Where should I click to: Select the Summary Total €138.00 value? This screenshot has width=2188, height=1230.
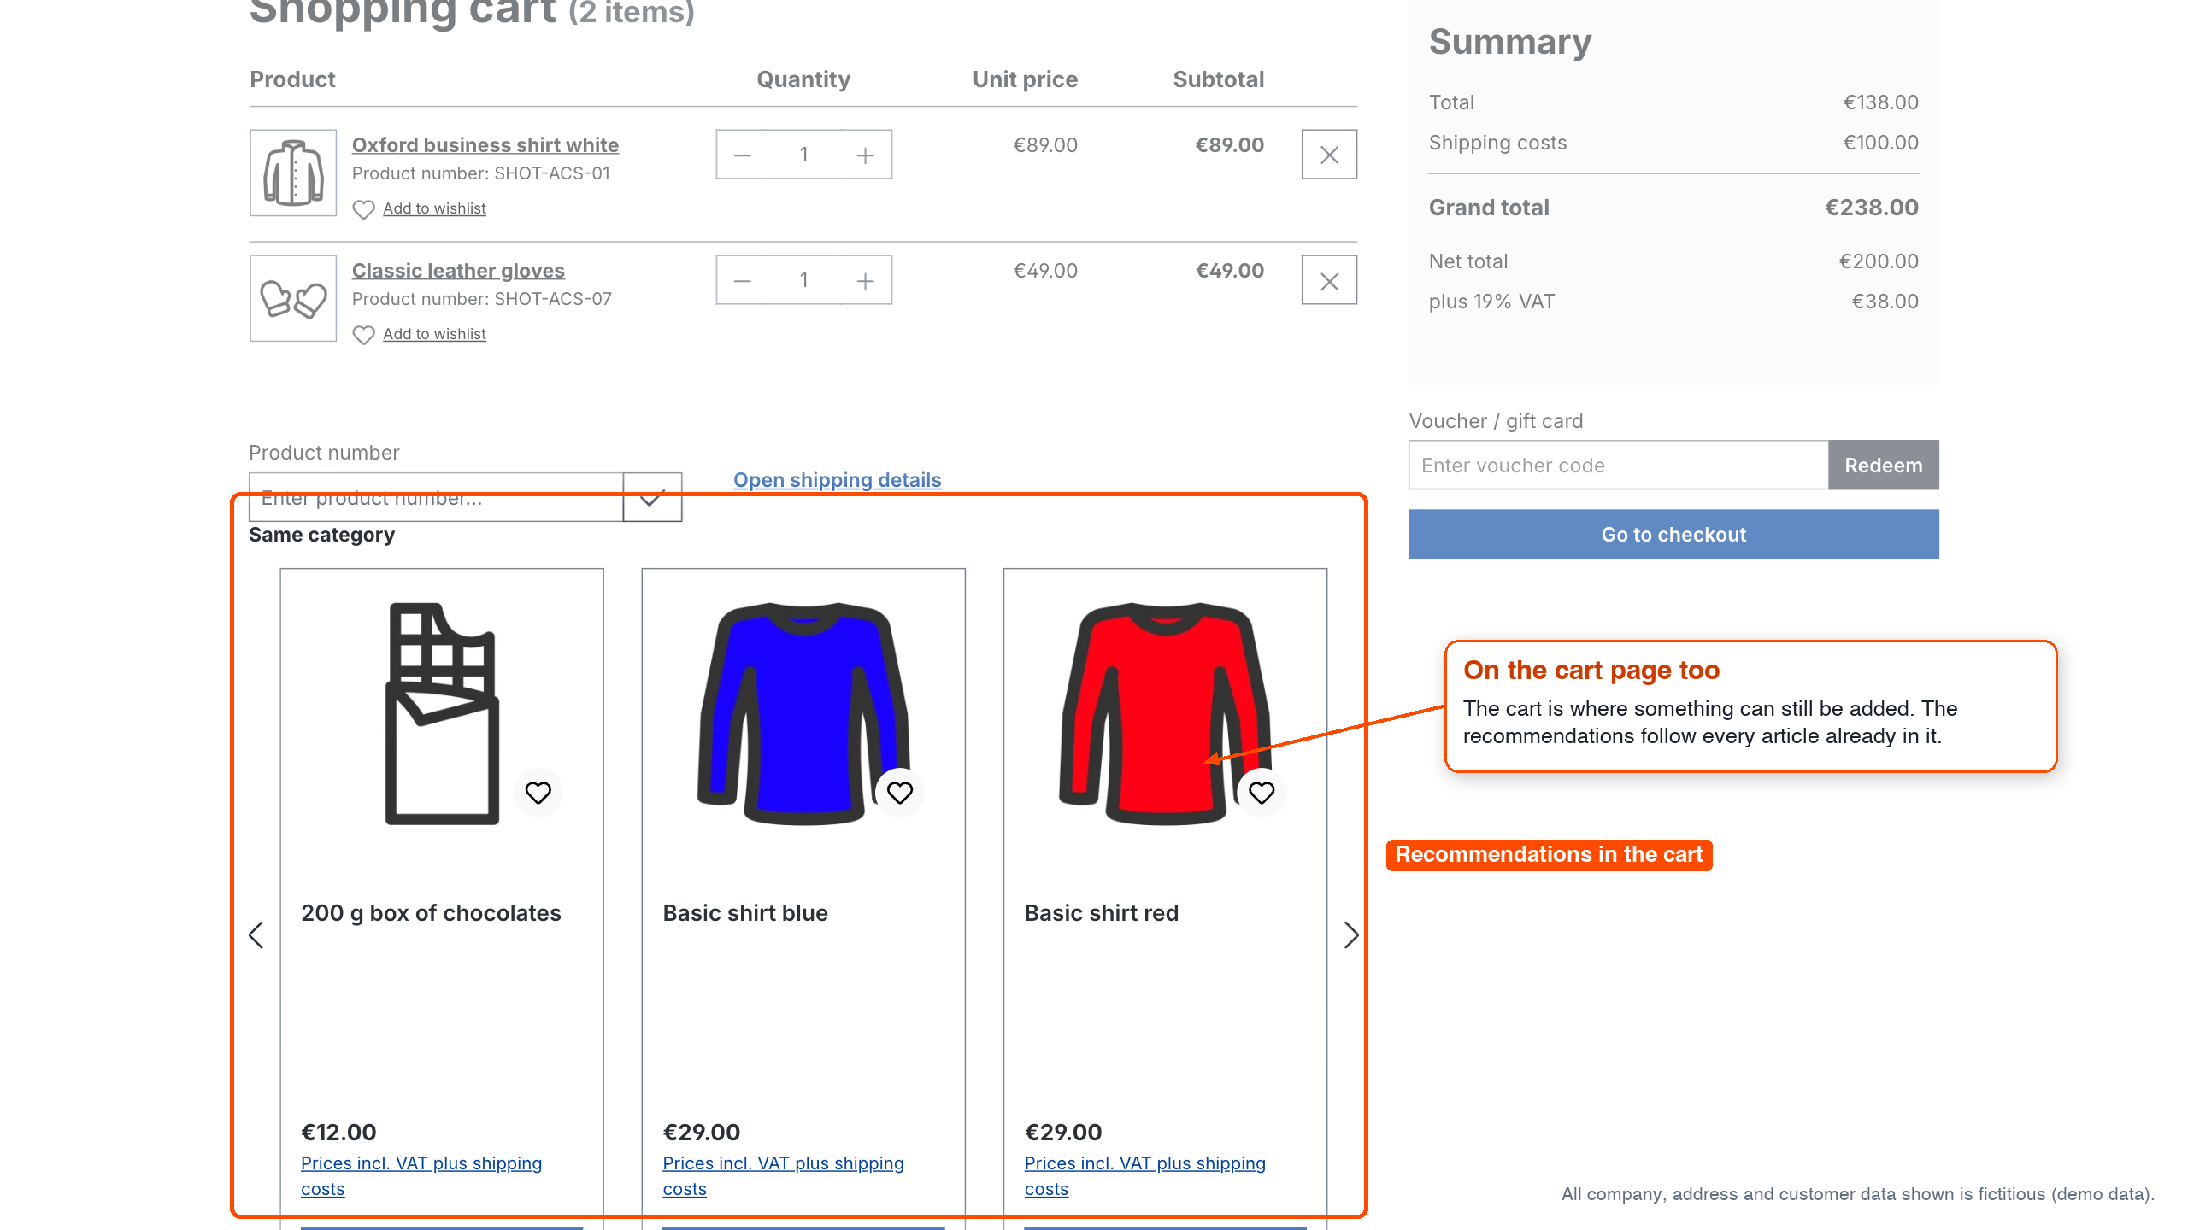[1880, 102]
